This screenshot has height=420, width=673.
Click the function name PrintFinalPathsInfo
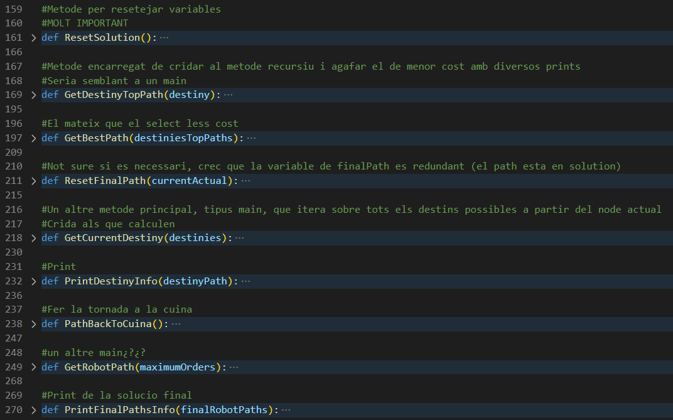click(x=120, y=410)
